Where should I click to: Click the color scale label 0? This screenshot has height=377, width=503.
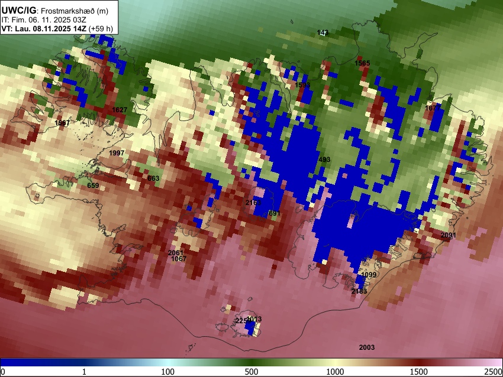(x=3, y=372)
